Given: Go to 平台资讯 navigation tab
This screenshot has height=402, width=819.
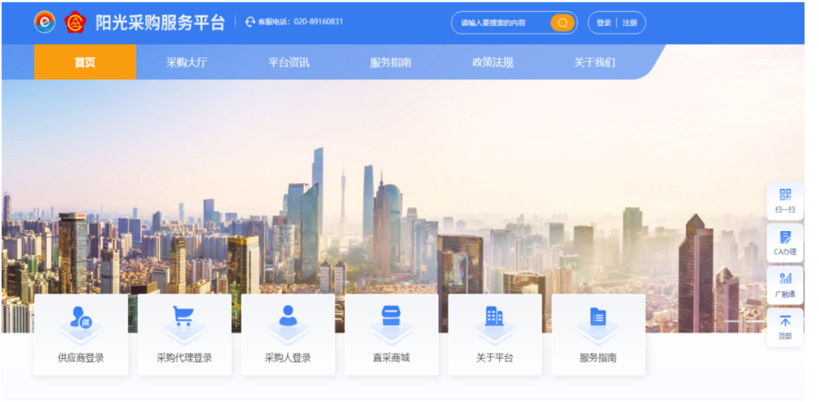Looking at the screenshot, I should (289, 62).
